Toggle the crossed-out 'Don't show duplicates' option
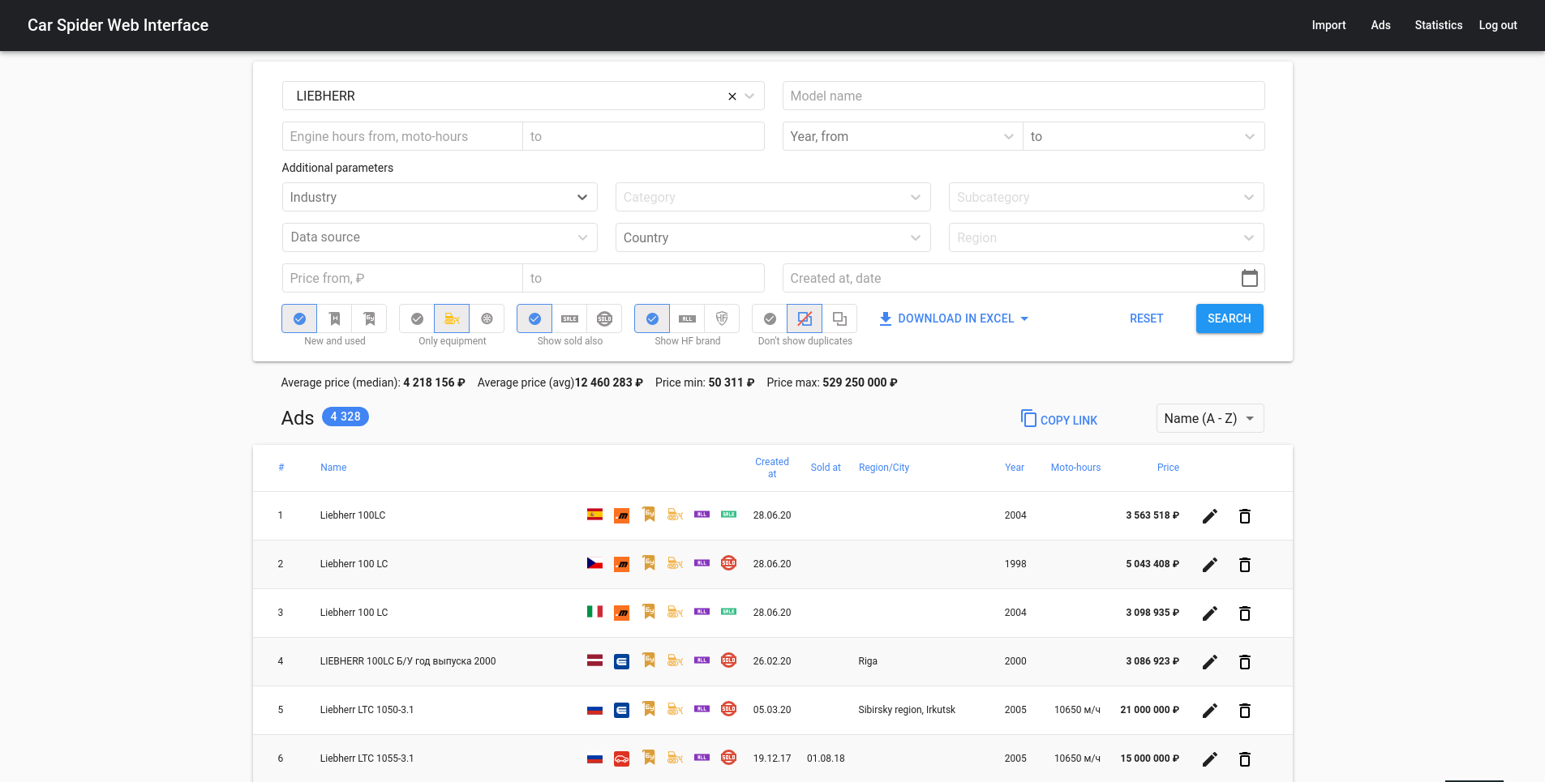 coord(805,318)
